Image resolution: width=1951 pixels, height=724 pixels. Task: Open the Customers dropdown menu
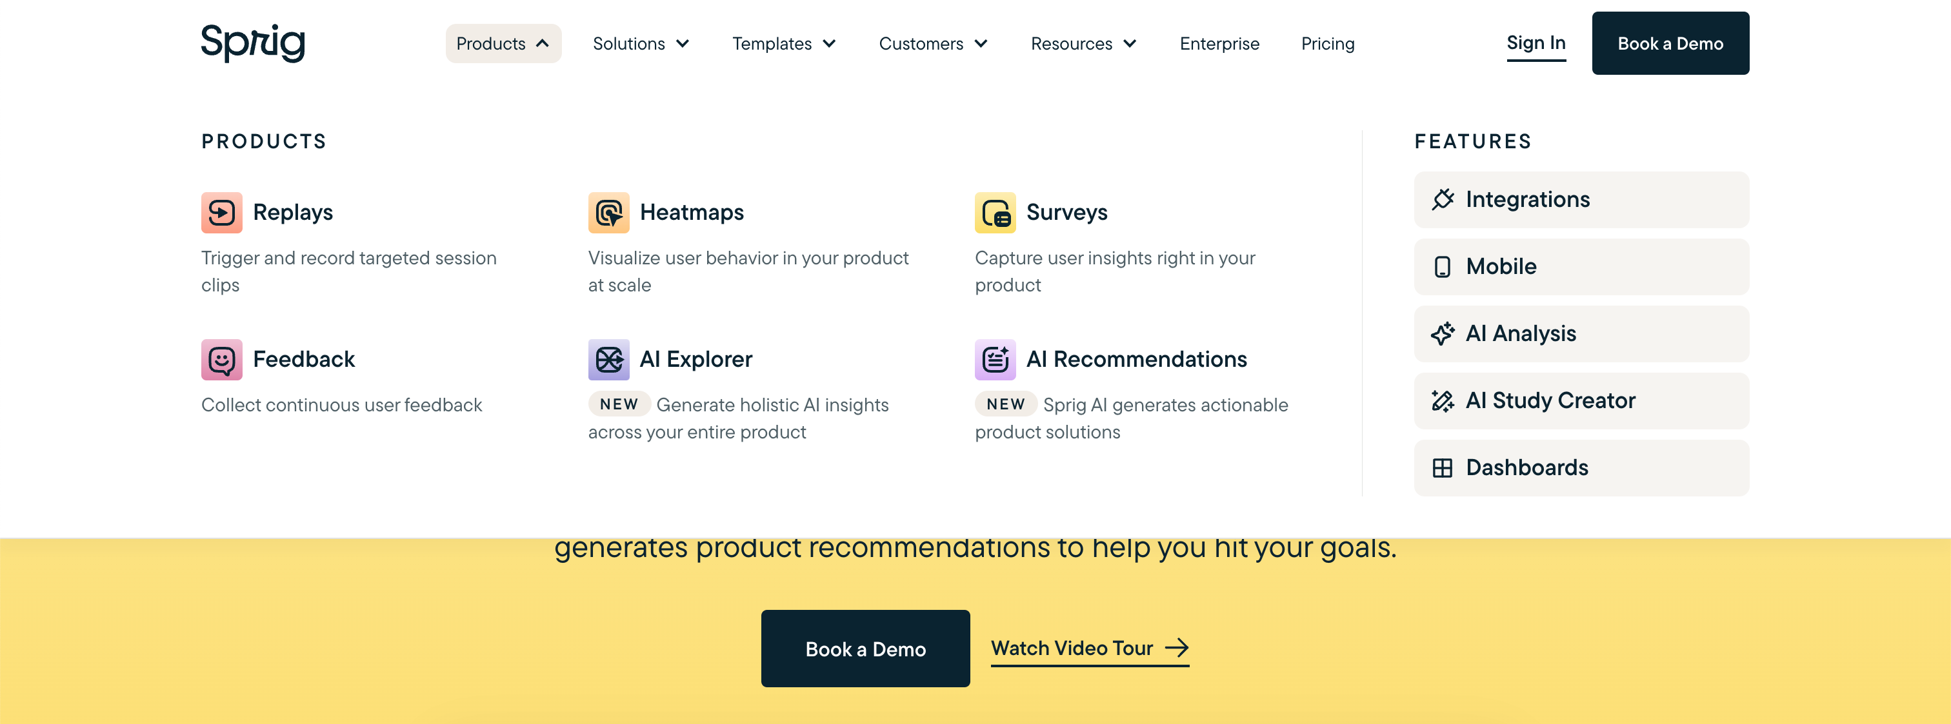[932, 44]
